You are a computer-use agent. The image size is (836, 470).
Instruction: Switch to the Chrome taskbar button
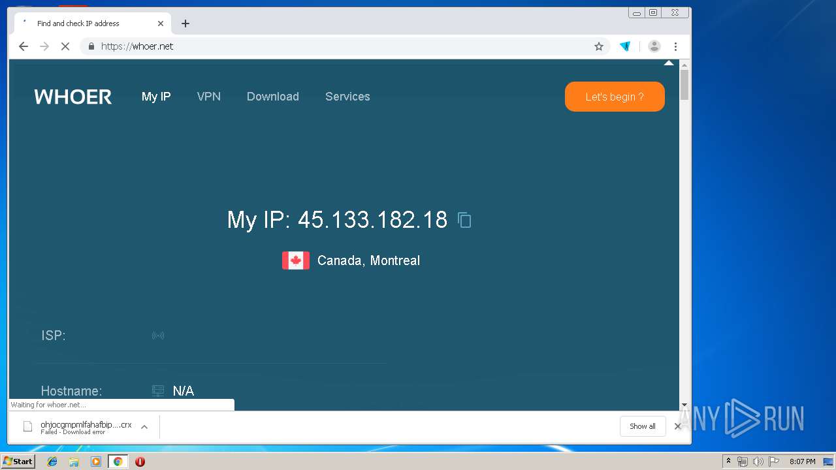tap(118, 462)
